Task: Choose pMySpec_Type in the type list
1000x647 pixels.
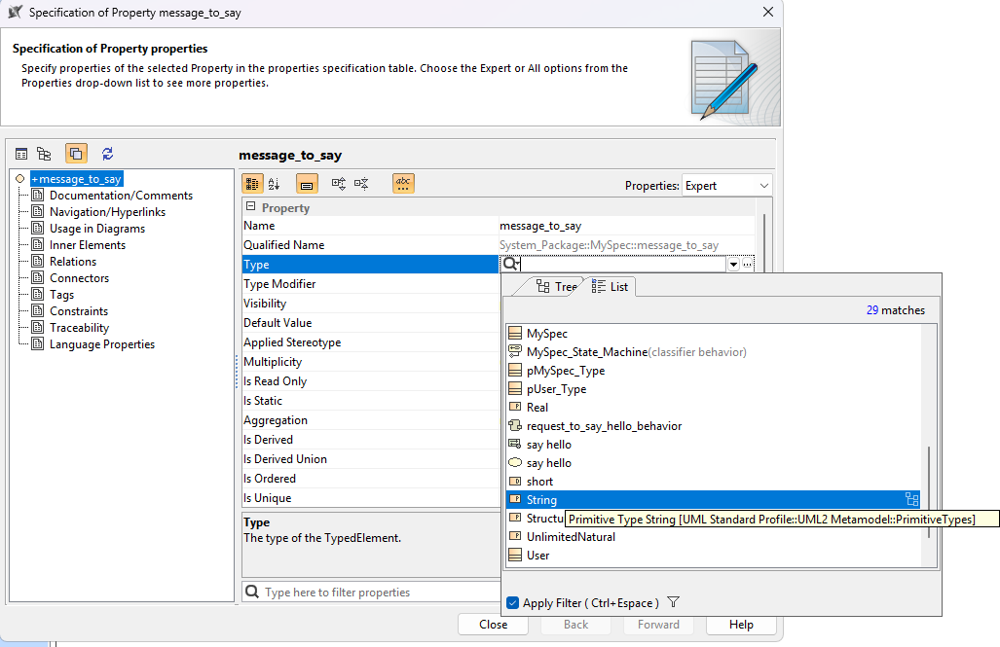Action: tap(713, 370)
